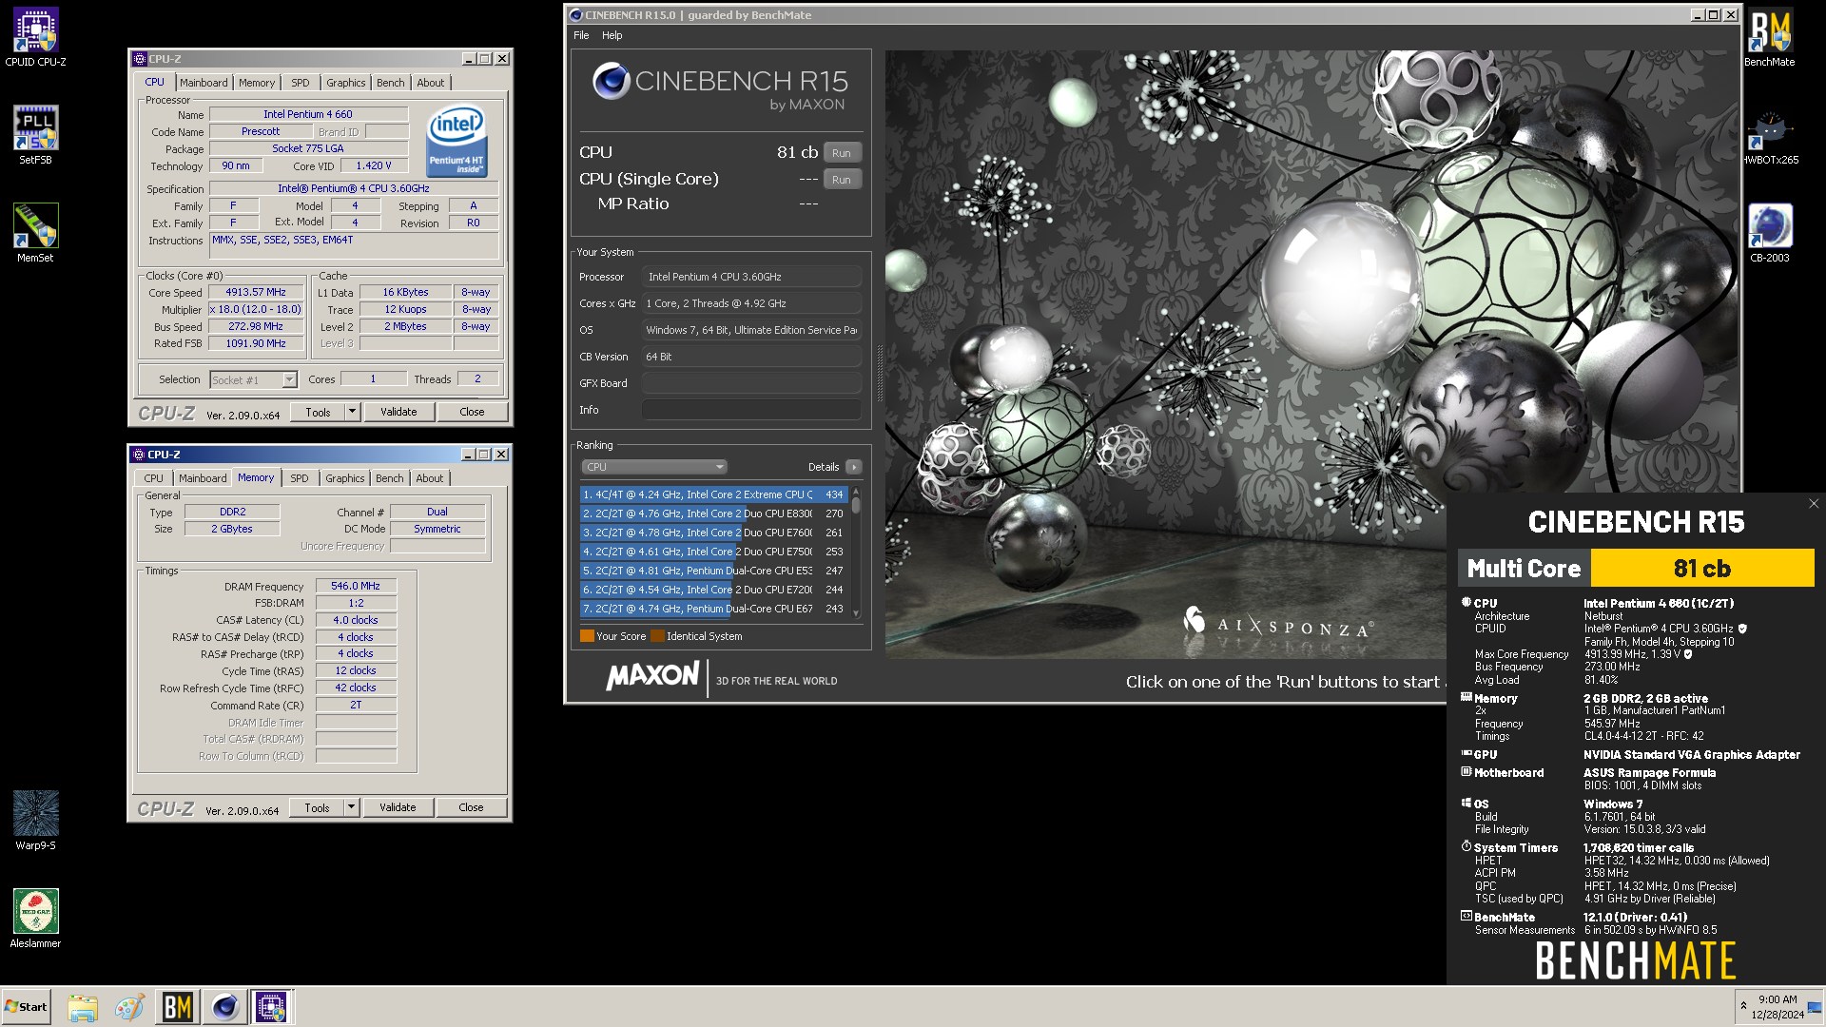Open the CPUID CPU-Z desktop icon
Screen dimensions: 1826x1027
click(35, 38)
